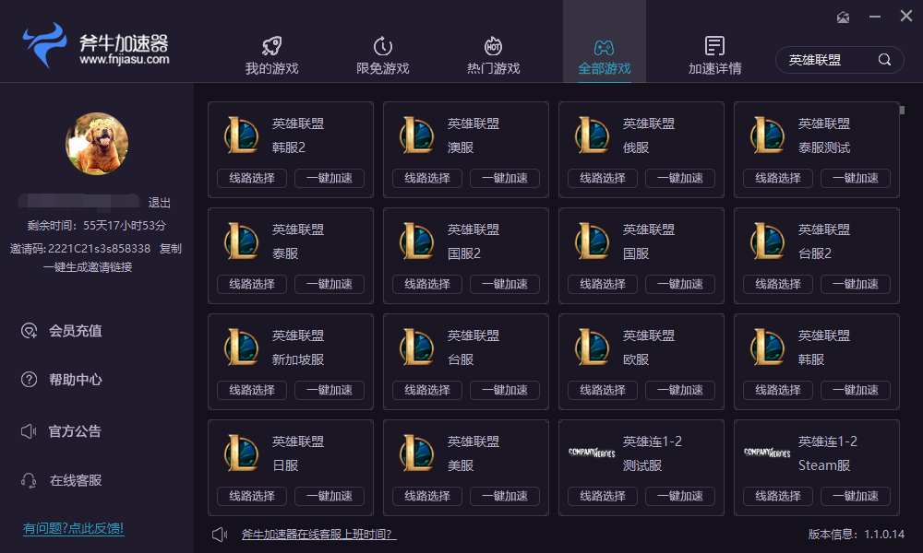Click the 会员充值 recharge icon
Image resolution: width=923 pixels, height=553 pixels.
coord(29,331)
